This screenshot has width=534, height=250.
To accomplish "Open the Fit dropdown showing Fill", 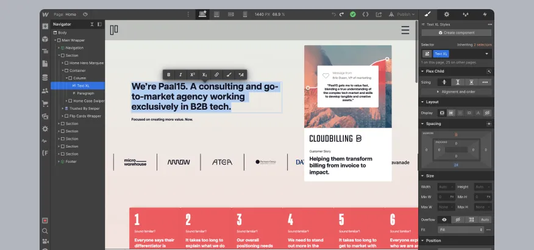I will tap(461, 229).
